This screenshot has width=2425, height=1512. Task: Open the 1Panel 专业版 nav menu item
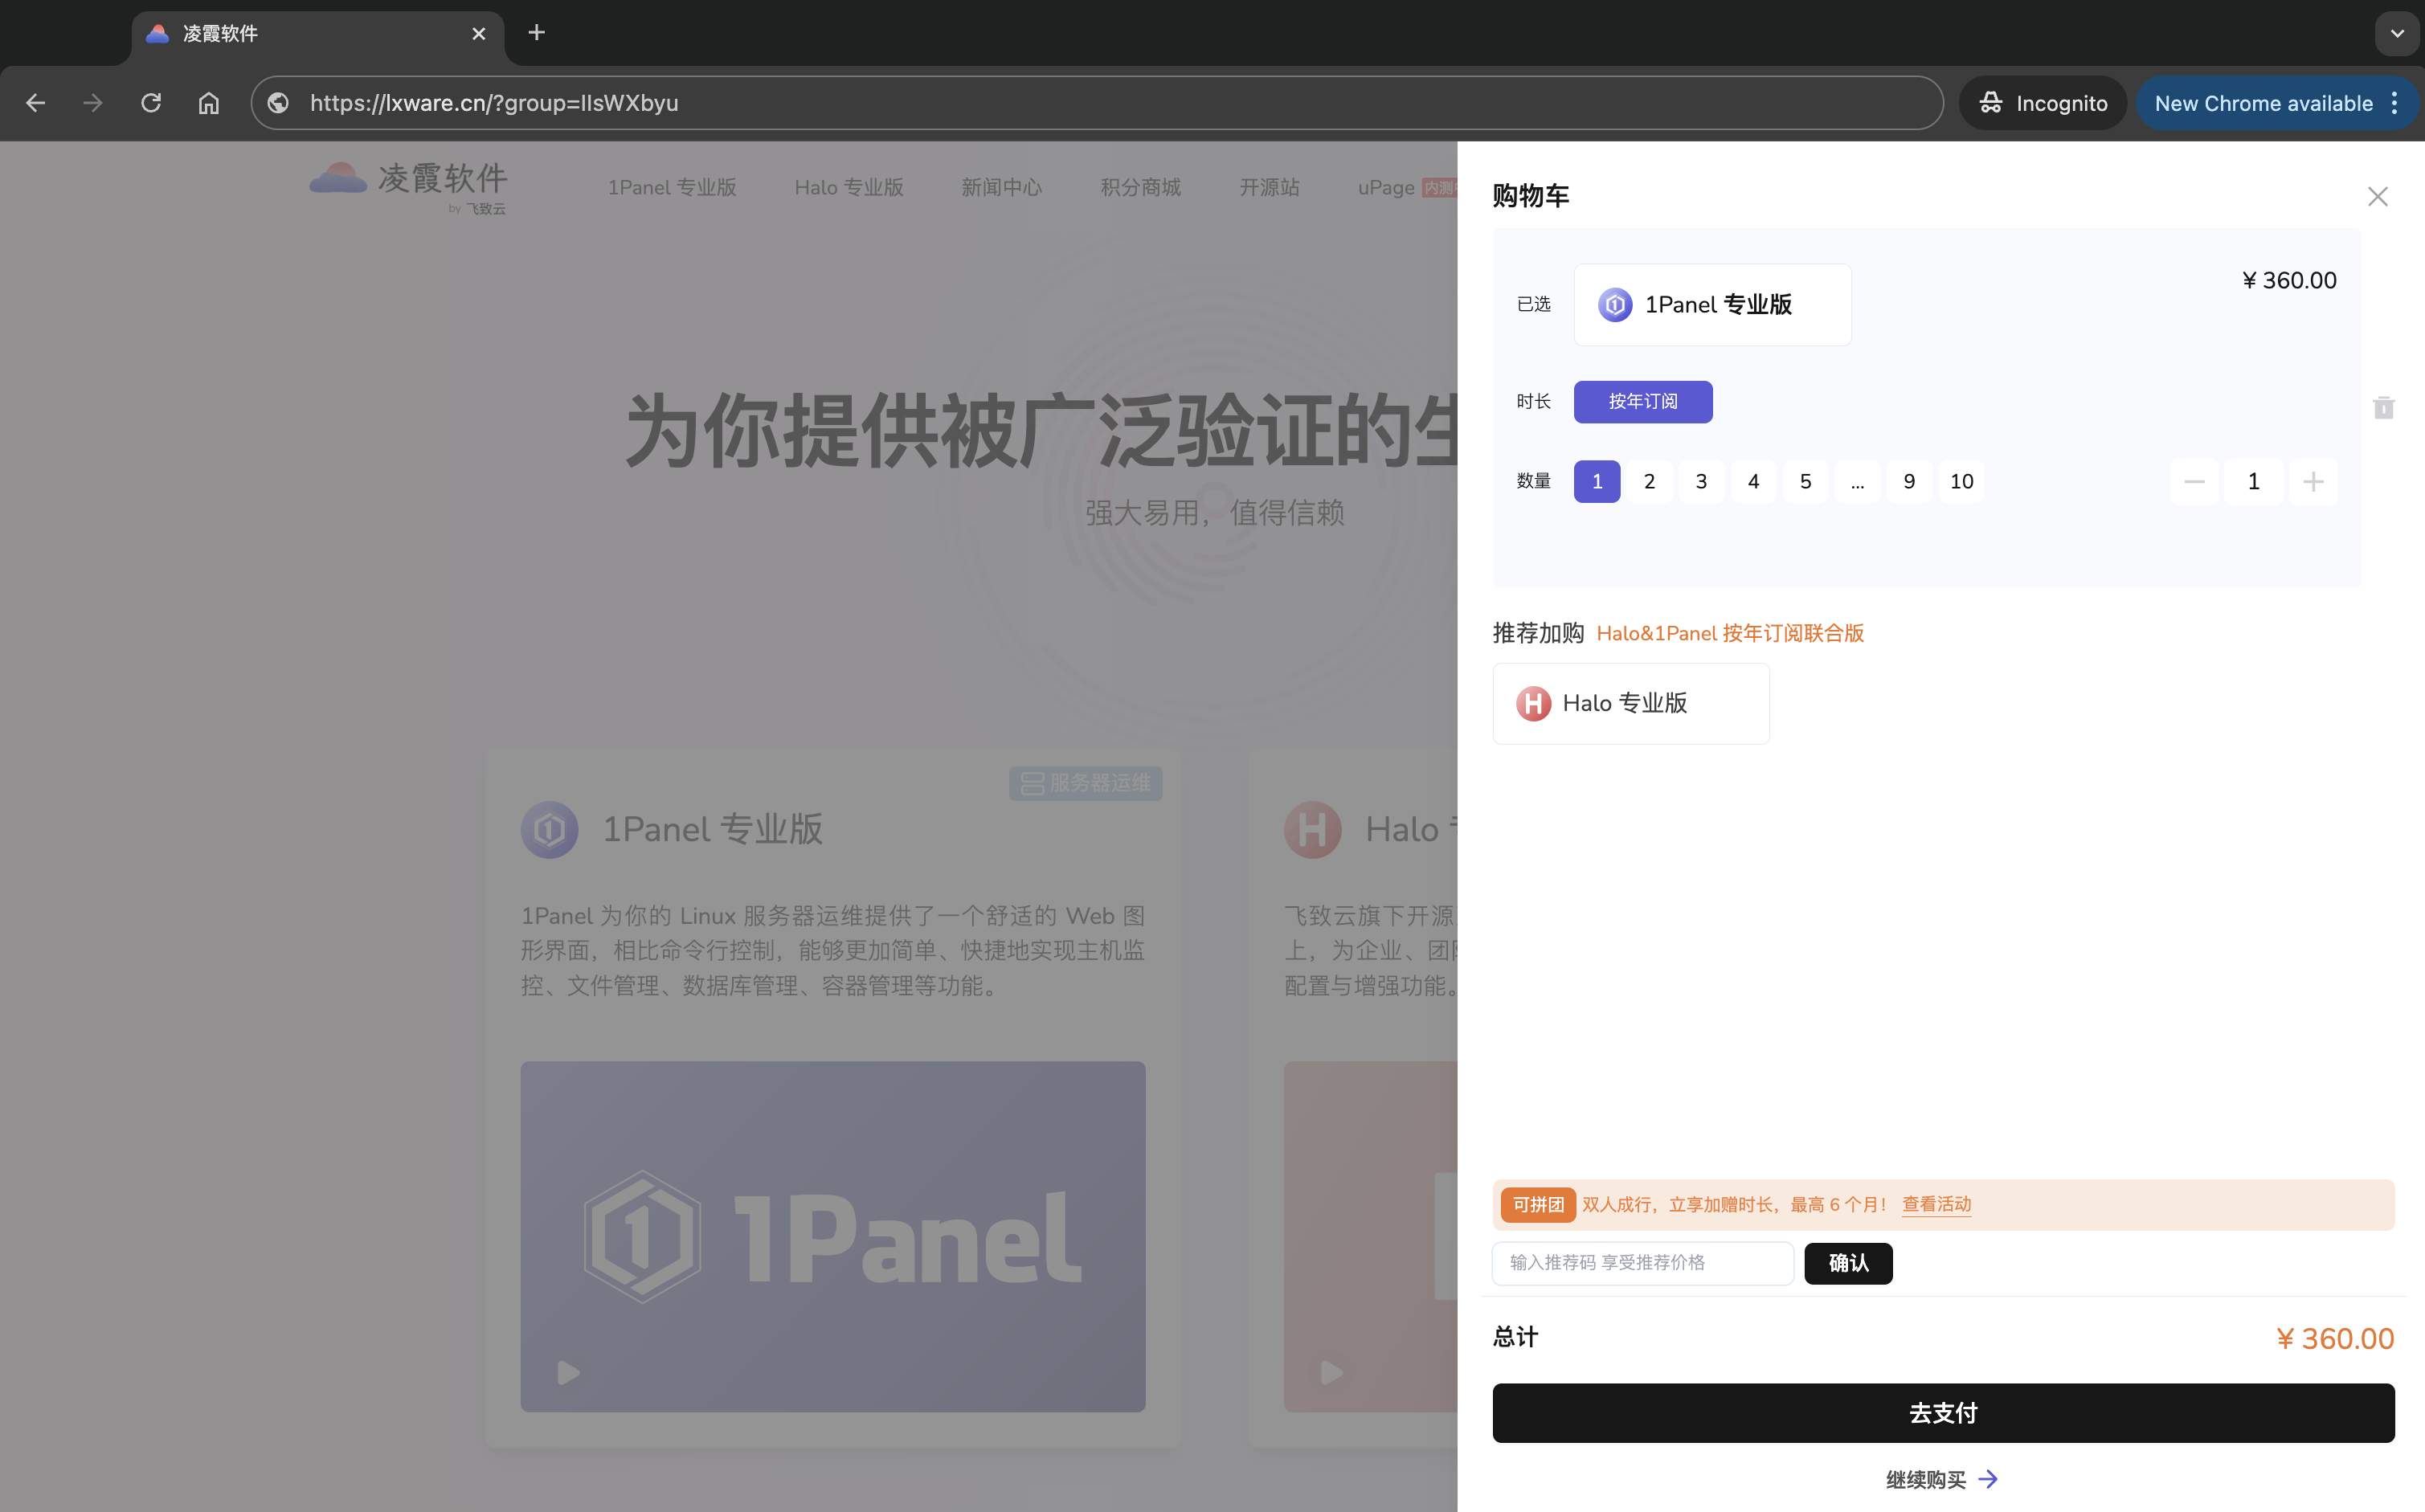coord(672,187)
